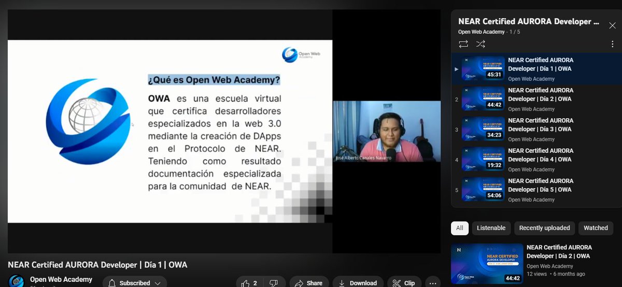Play Día 2 thumbnail in playlist
Viewport: 622px width, 287px height.
pyautogui.click(x=483, y=99)
